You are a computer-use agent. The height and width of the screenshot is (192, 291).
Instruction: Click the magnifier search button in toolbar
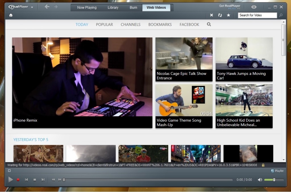281,15
